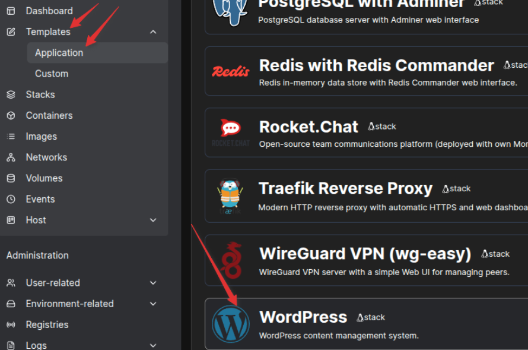Click the PostgreSQL elephant logo
528x350 pixels.
pyautogui.click(x=230, y=12)
